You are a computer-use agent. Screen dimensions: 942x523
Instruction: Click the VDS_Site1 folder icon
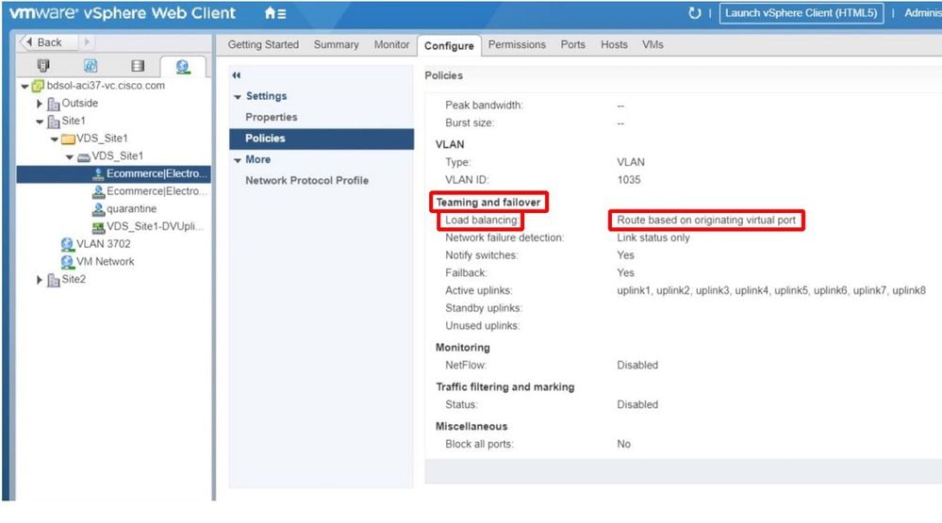tap(68, 139)
